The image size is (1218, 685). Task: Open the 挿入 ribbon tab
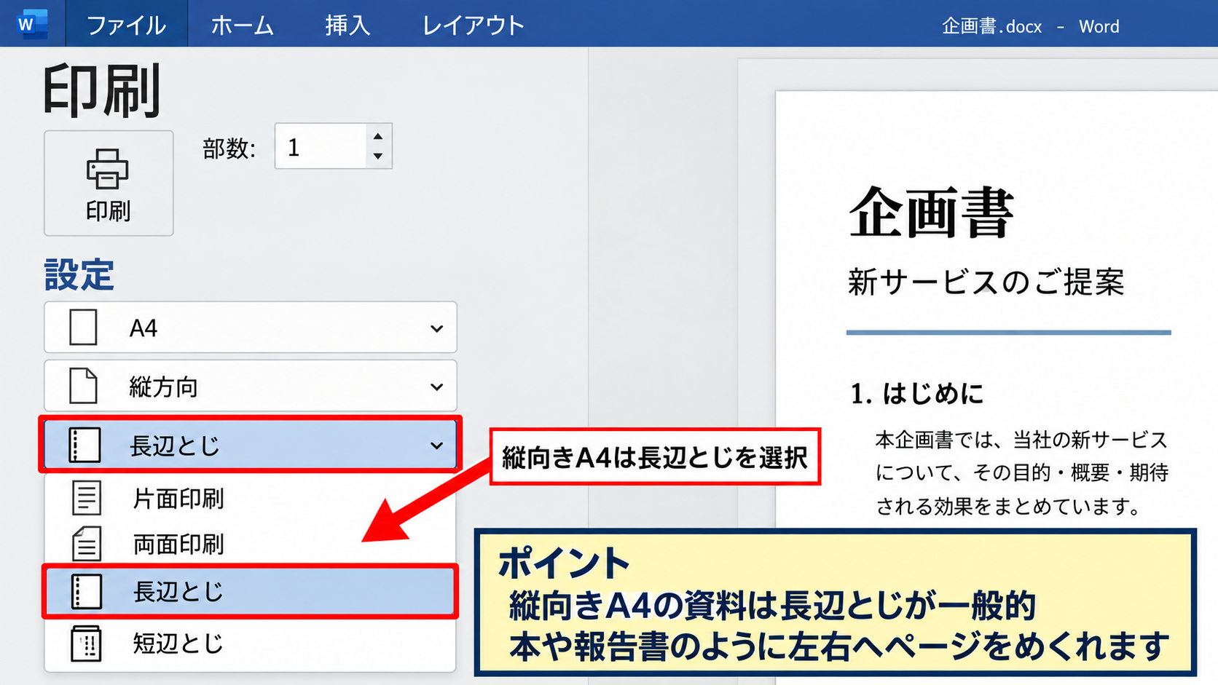(x=347, y=25)
